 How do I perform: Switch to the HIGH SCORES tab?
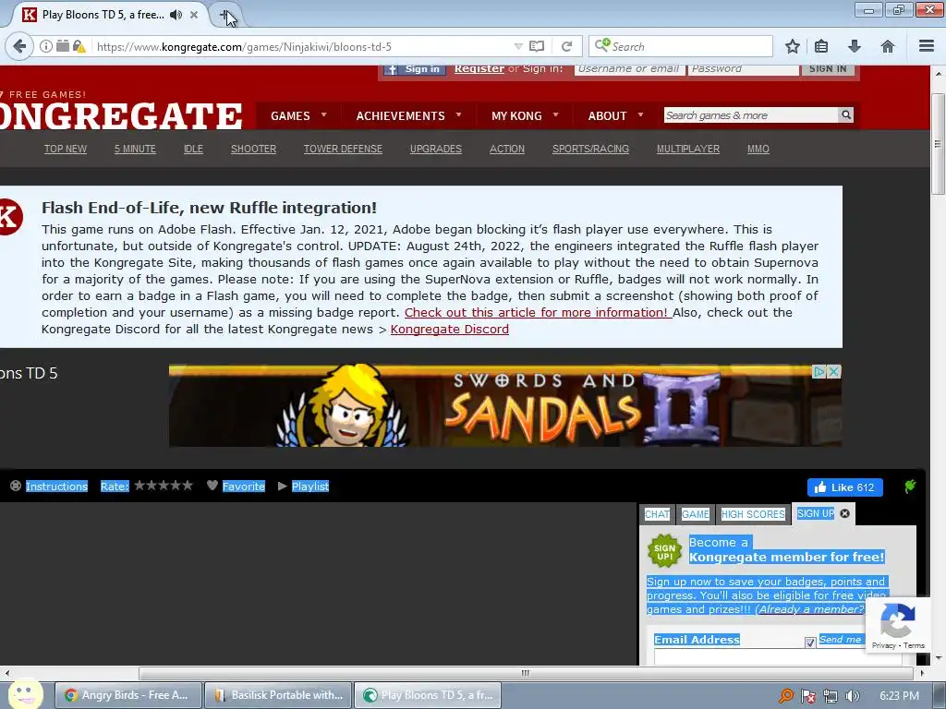753,514
